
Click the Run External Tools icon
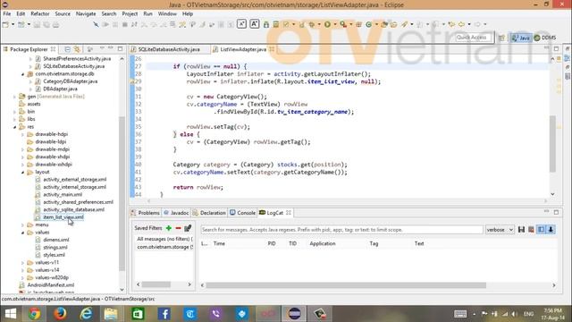[x=343, y=24]
